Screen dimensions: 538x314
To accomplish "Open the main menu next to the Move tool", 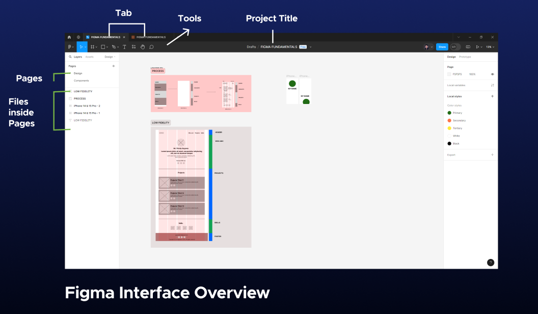I will tap(70, 46).
